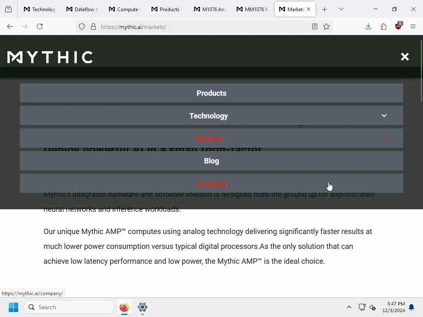Open Firefox from the taskbar
Viewport: 423px width, 317px height.
click(x=124, y=307)
